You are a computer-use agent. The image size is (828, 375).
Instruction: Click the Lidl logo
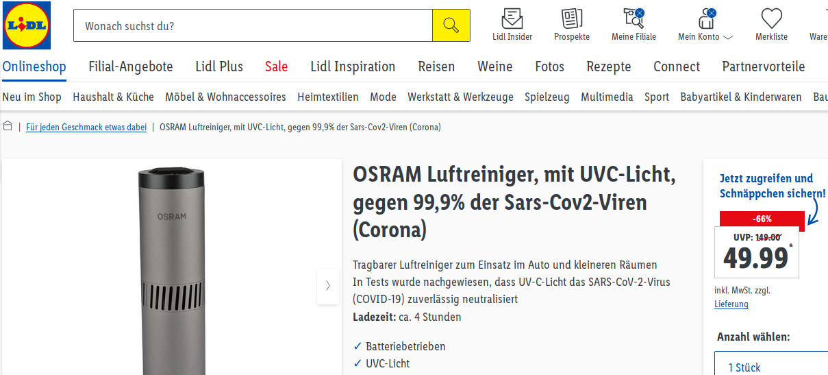(27, 25)
